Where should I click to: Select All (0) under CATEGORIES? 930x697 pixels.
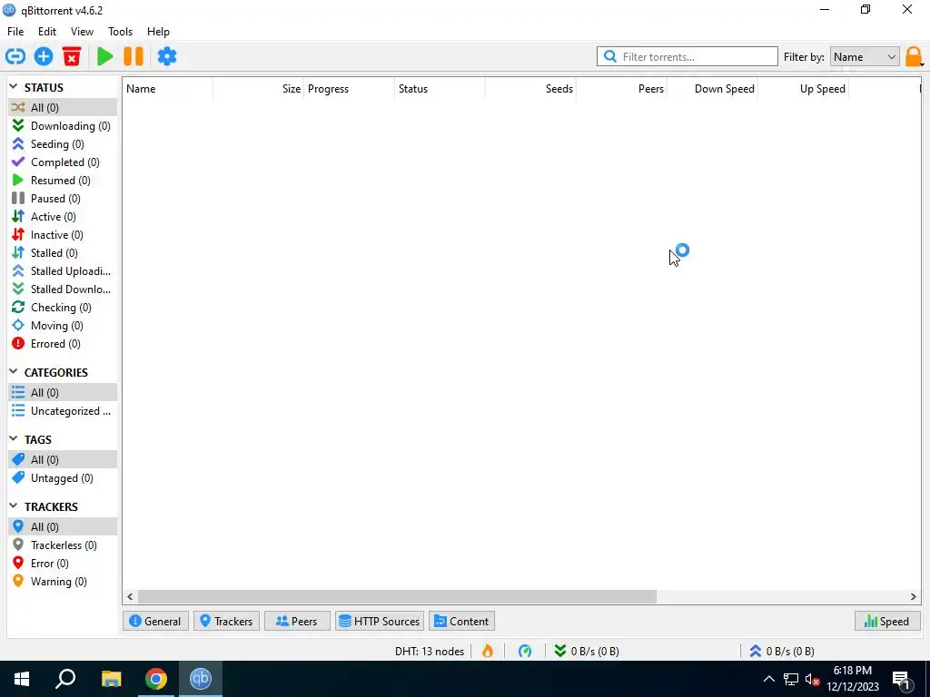[x=63, y=392]
